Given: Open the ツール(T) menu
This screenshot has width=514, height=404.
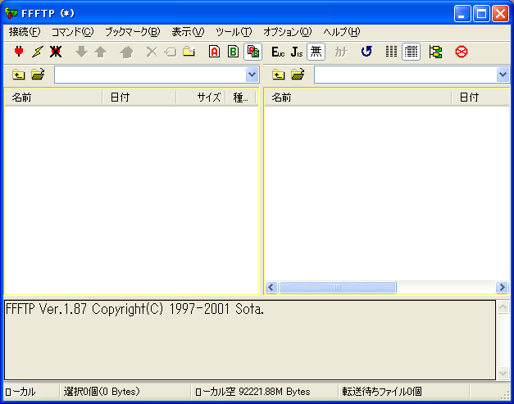Looking at the screenshot, I should click(x=234, y=32).
